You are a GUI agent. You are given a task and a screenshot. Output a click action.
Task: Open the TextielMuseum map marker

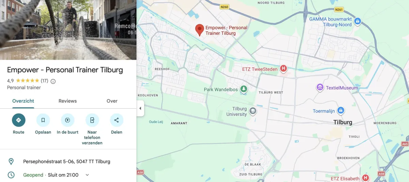click(320, 88)
